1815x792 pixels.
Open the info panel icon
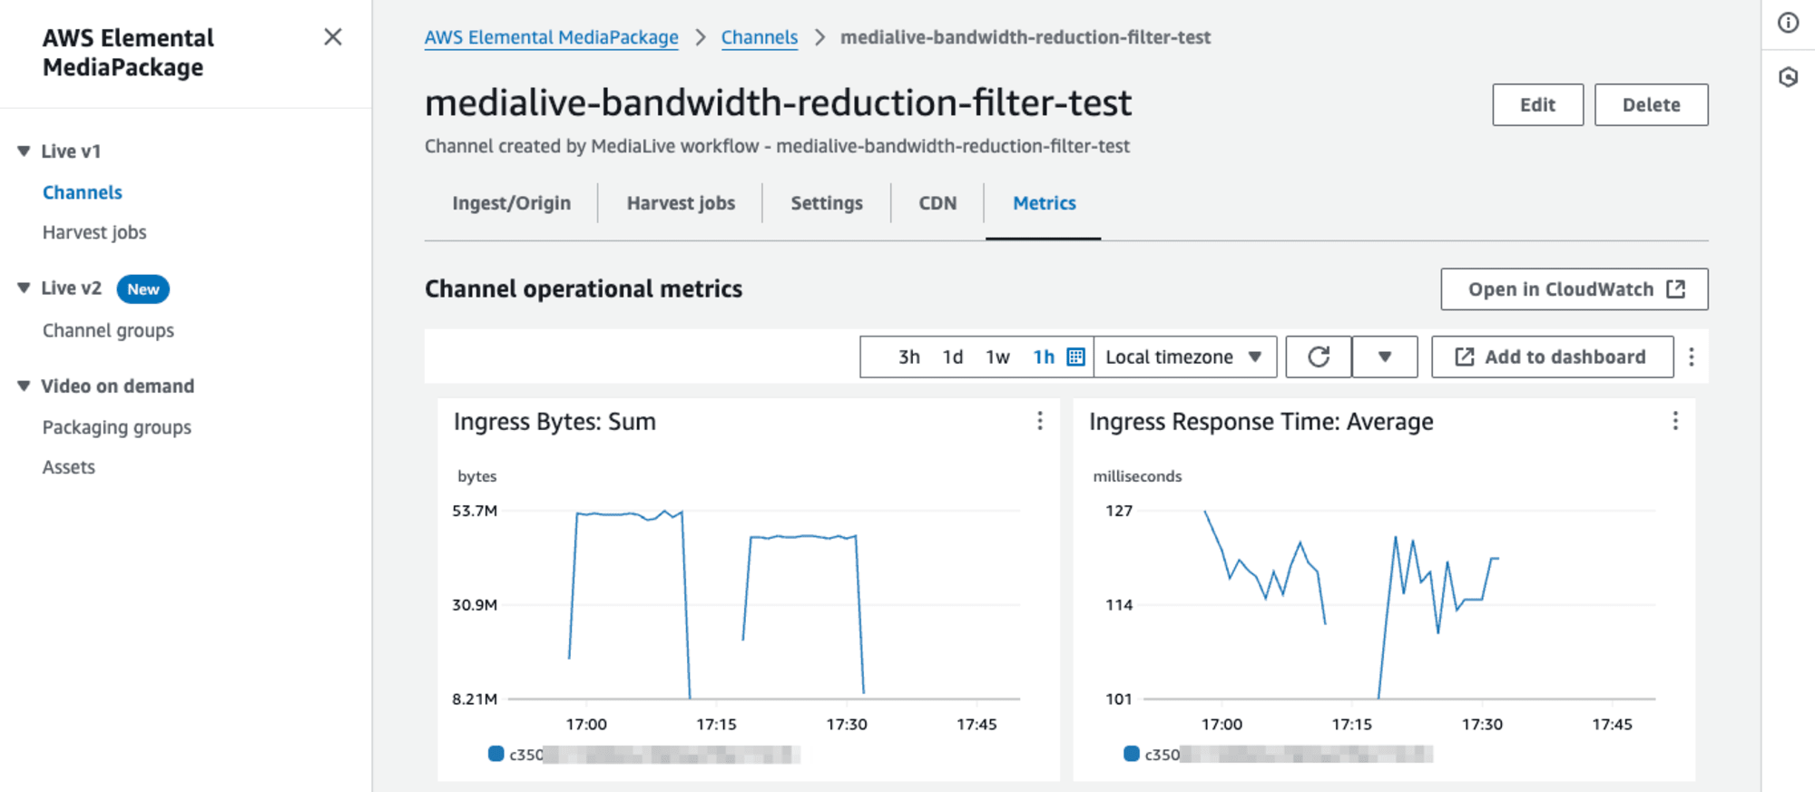(1788, 23)
